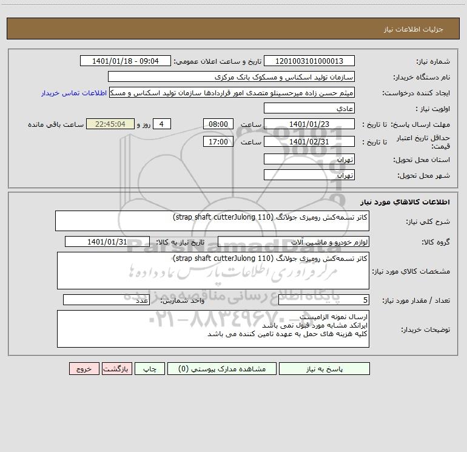Click the quantity field showing 5
This screenshot has width=467, height=452.
click(x=324, y=300)
